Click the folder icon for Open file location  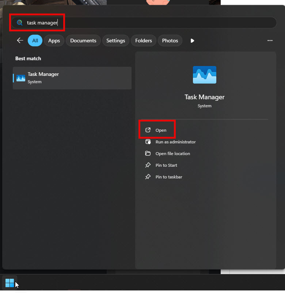click(148, 153)
